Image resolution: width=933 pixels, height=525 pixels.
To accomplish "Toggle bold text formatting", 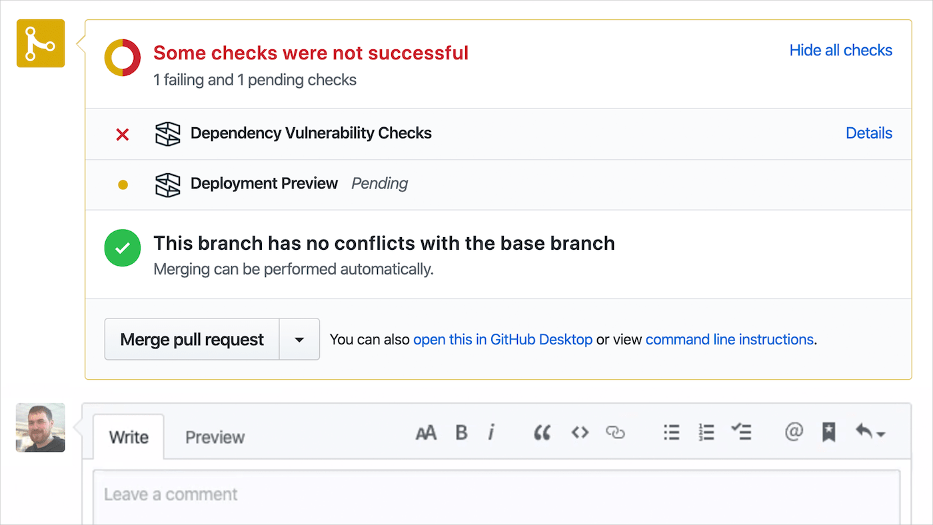I will [x=461, y=433].
